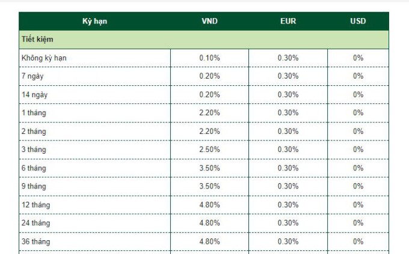The image size is (409, 254).
Task: Click the EUR rate for 6 tháng
Action: (x=288, y=168)
